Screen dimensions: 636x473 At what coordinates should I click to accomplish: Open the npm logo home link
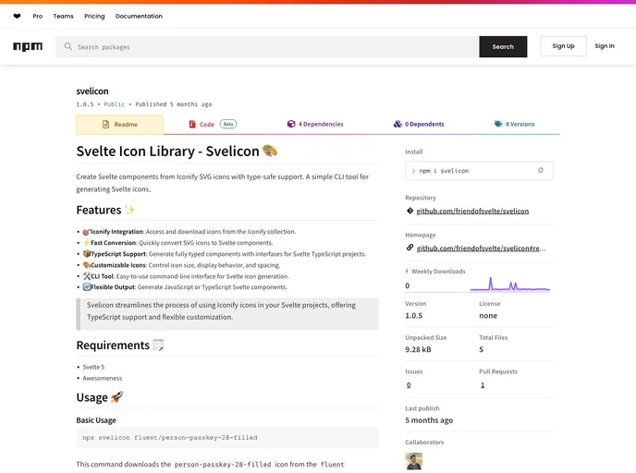[x=28, y=46]
